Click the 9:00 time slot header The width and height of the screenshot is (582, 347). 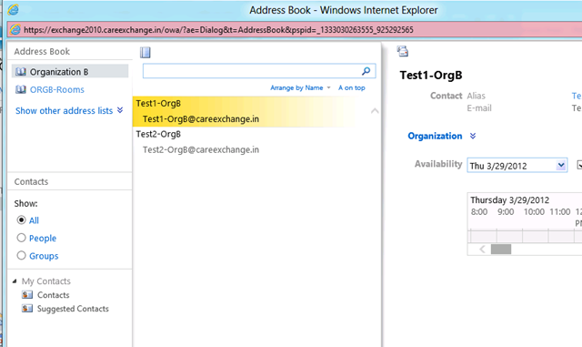[506, 212]
